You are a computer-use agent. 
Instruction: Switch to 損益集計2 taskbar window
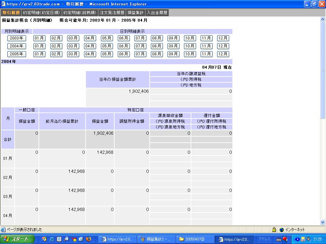coord(156,239)
